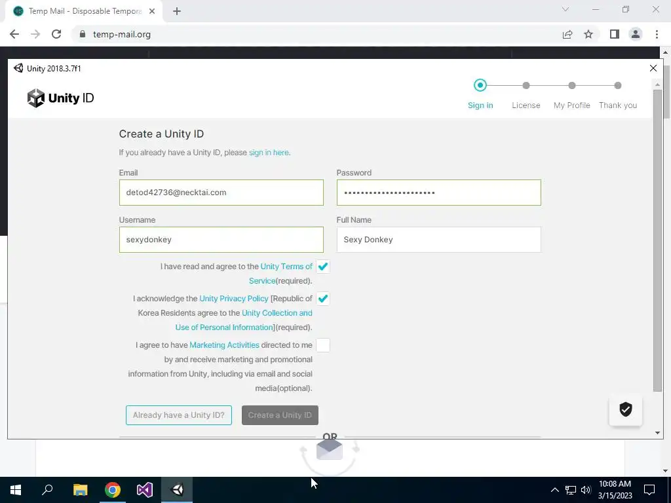This screenshot has width=671, height=503.
Task: Open the Unity Privacy Policy link
Action: click(x=234, y=299)
